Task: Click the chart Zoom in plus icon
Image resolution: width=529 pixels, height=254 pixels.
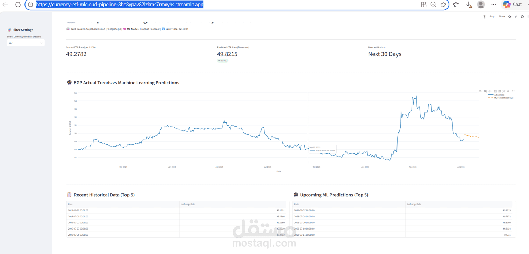Action: coord(495,91)
